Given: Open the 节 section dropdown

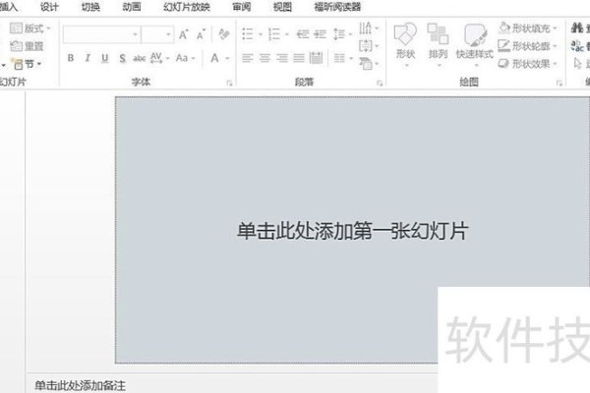Looking at the screenshot, I should [27, 64].
